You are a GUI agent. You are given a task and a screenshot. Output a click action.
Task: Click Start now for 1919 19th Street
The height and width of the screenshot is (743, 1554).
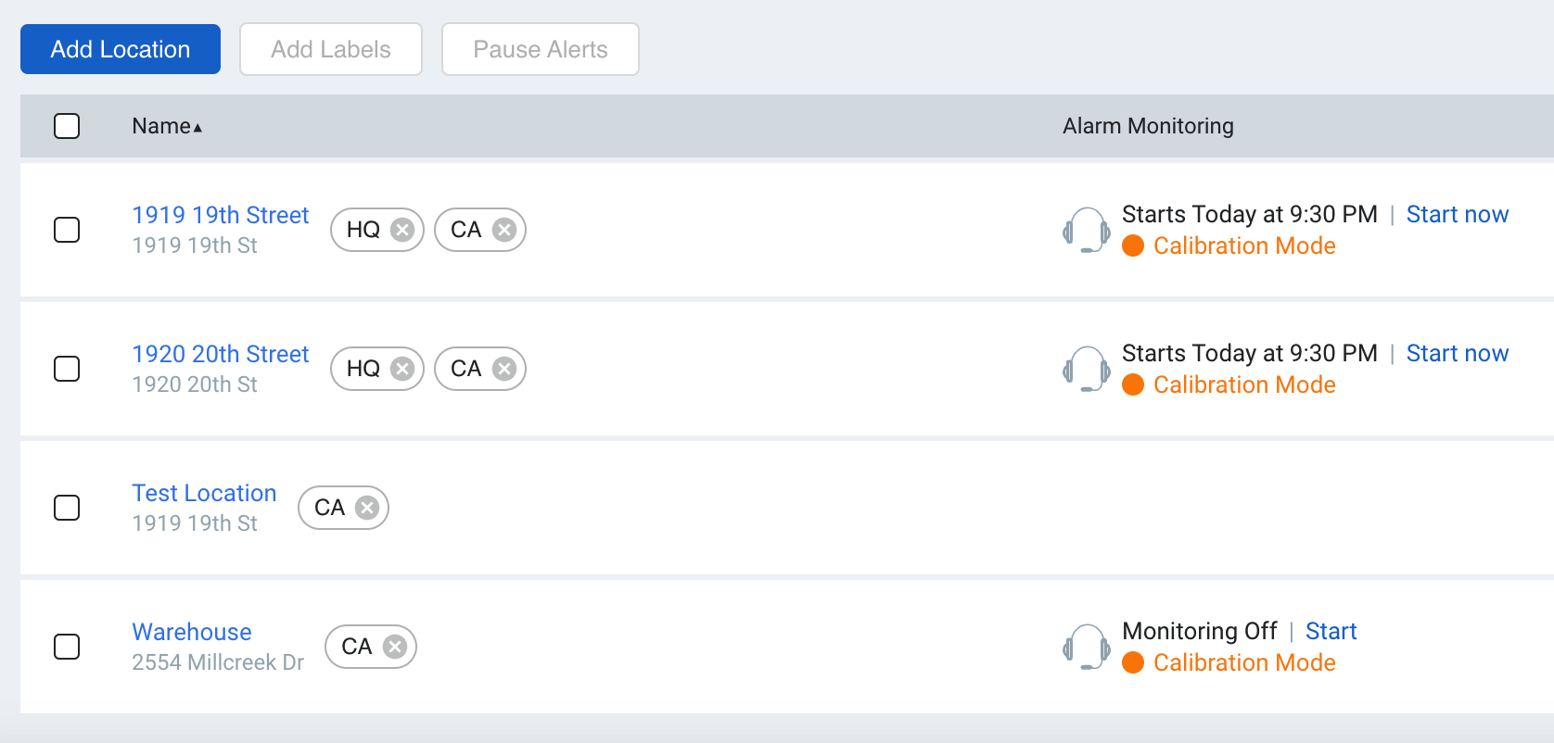coord(1458,214)
